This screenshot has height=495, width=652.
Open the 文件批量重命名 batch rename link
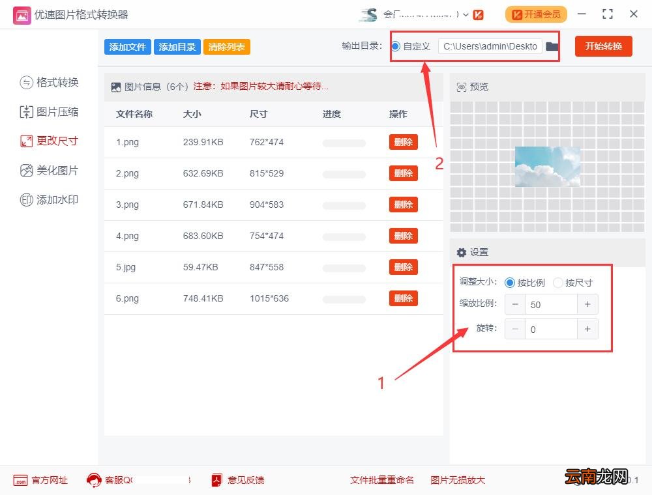[382, 480]
